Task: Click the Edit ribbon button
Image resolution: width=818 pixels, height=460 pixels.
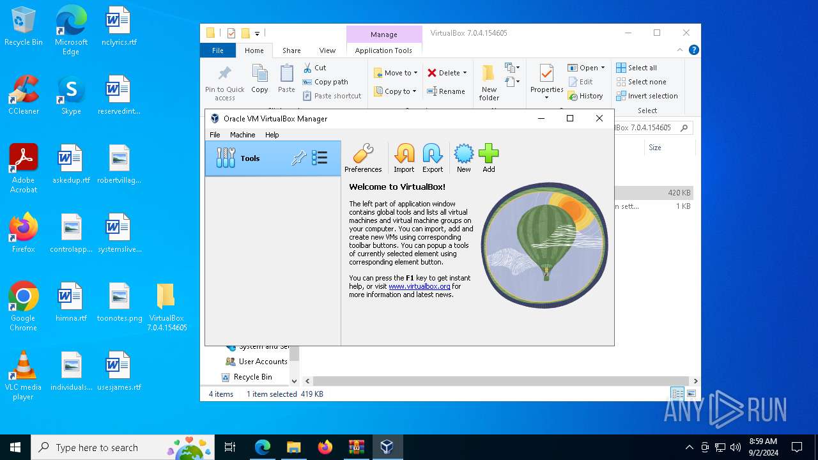Action: [x=580, y=82]
